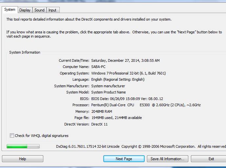Select the date value 'Saturday, December 27, 2014'
226x168 pixels.
(x=115, y=60)
